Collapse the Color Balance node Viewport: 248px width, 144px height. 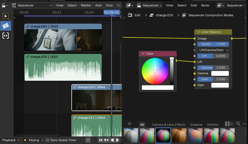[x=198, y=32]
